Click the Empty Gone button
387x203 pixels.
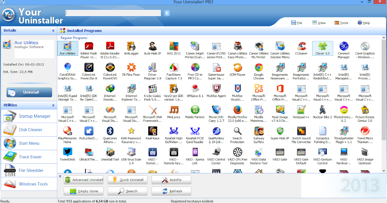point(84,191)
